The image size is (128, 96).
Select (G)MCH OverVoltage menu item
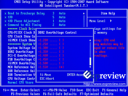tap(22, 63)
